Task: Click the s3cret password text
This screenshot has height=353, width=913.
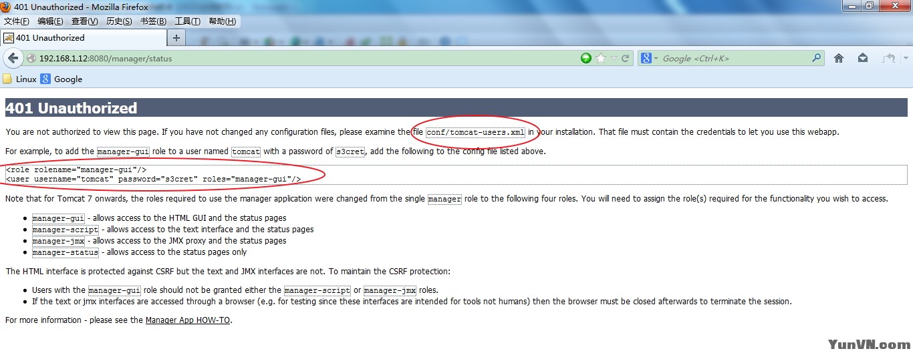Action: (x=350, y=151)
